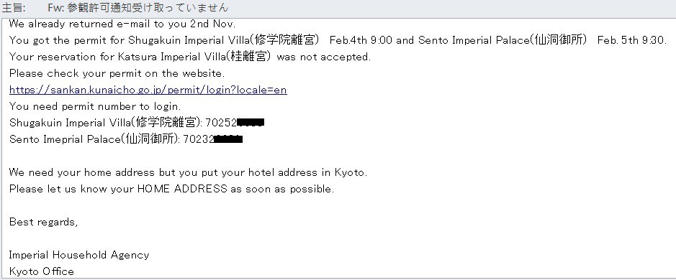The width and height of the screenshot is (676, 280).
Task: Click the Feb.4th 9:00 time text
Action: tap(361, 40)
